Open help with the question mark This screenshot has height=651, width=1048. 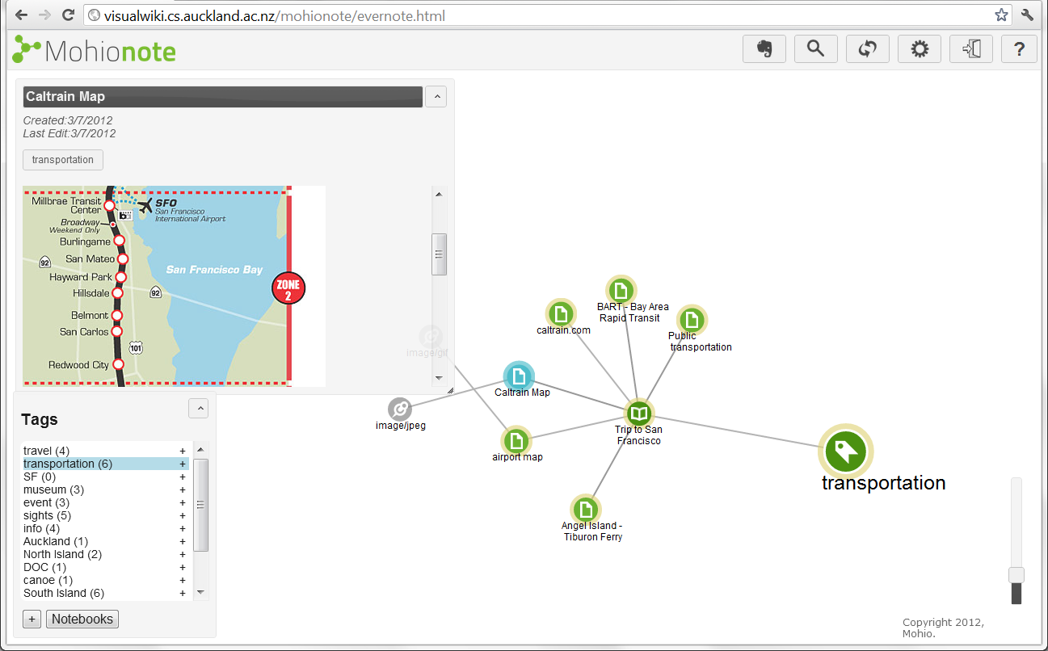1019,49
